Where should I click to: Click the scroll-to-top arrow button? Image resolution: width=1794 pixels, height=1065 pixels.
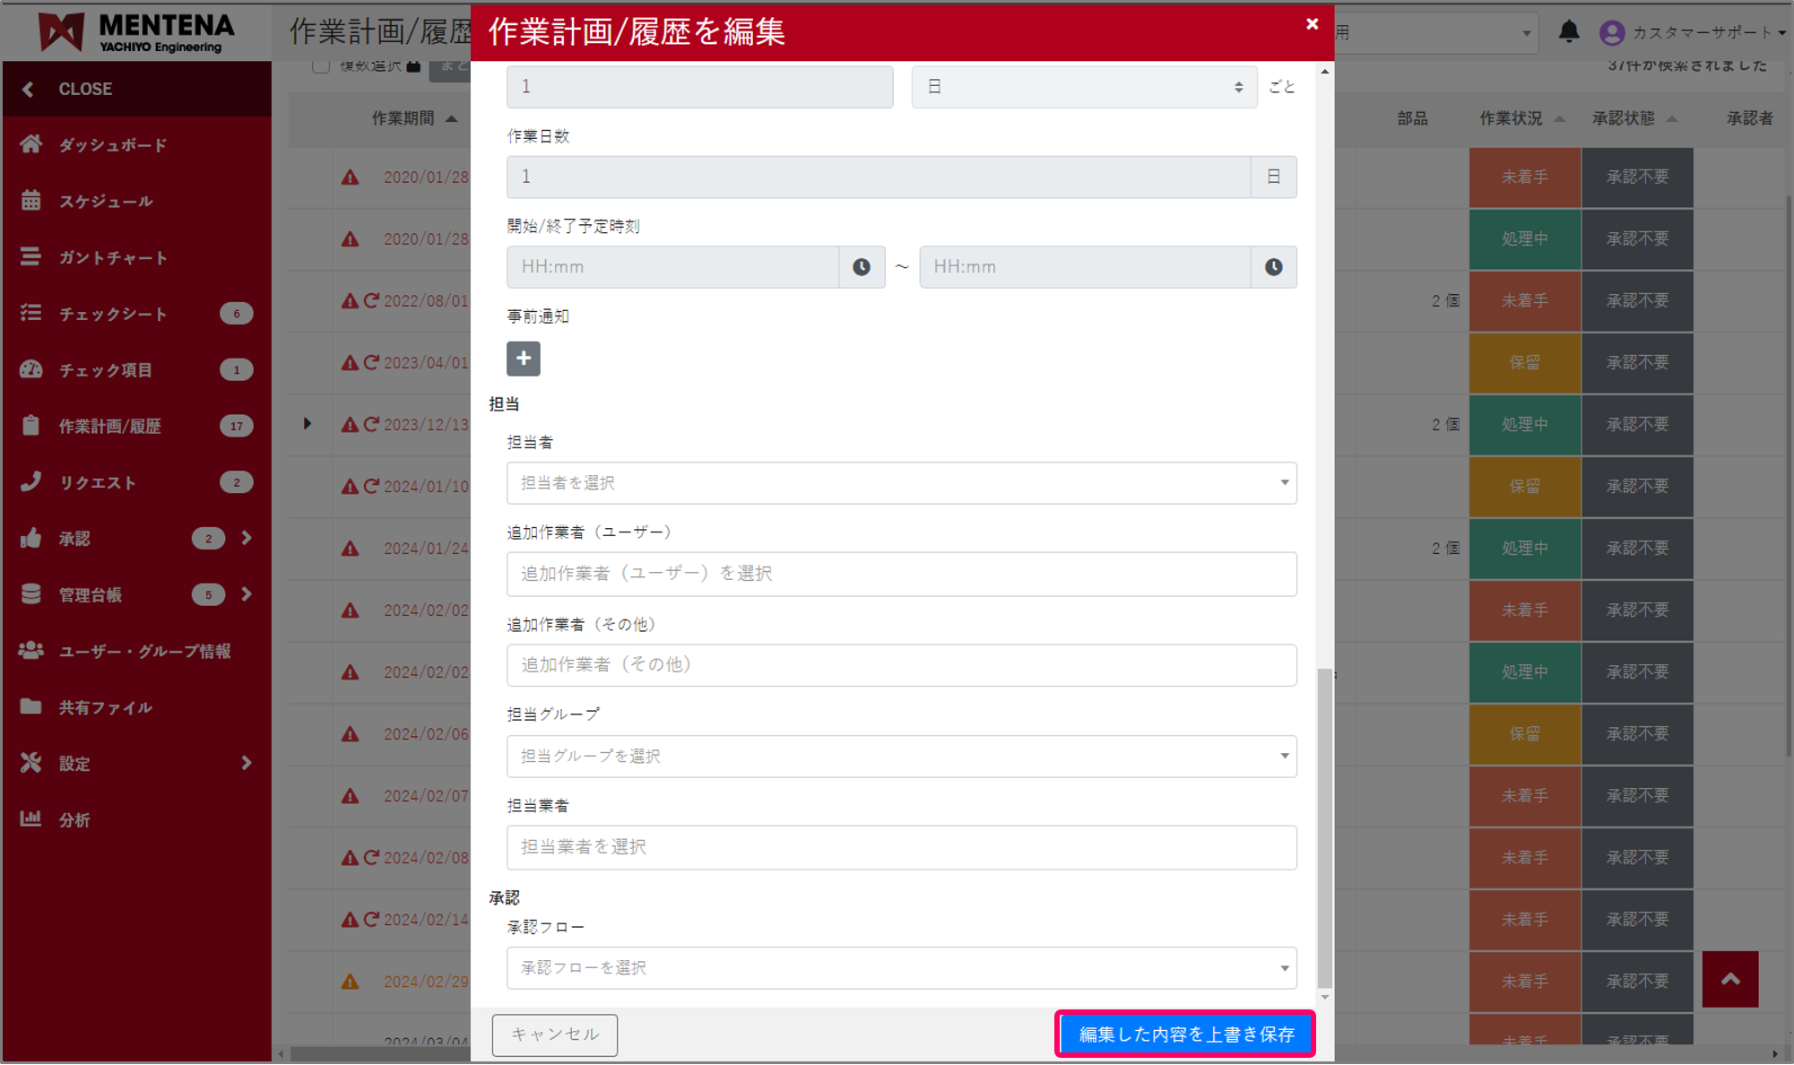click(x=1729, y=979)
